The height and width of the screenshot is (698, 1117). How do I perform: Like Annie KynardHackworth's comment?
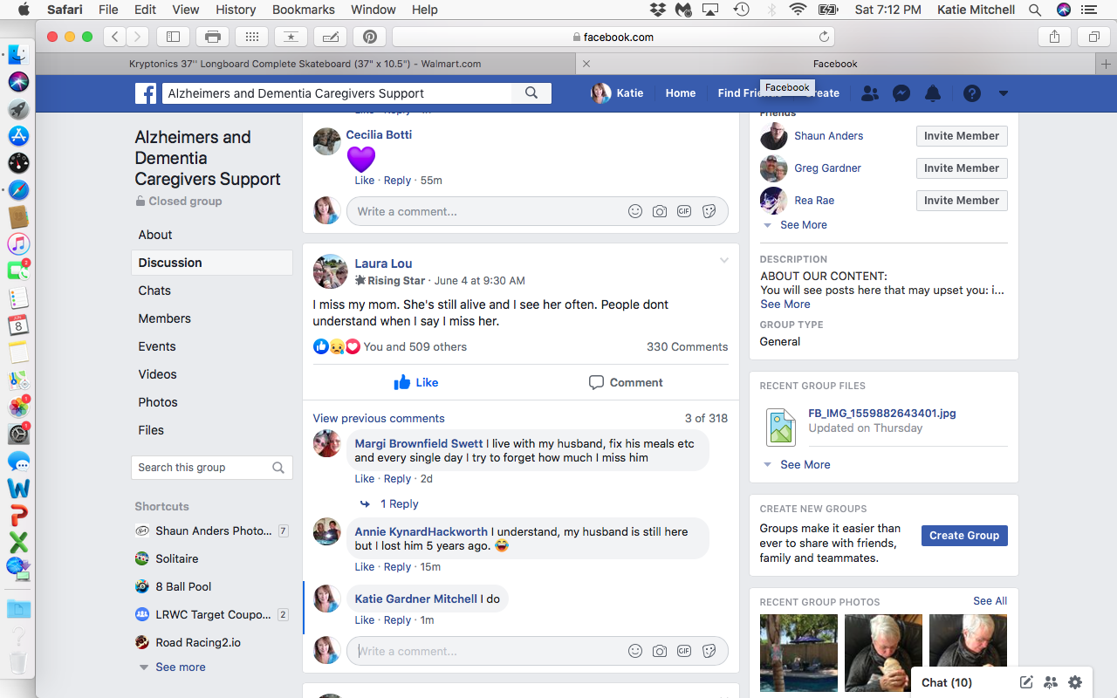coord(364,567)
